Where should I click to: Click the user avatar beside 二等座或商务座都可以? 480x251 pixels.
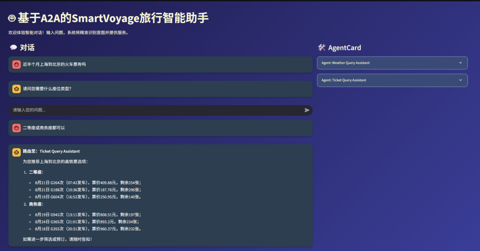coord(16,128)
